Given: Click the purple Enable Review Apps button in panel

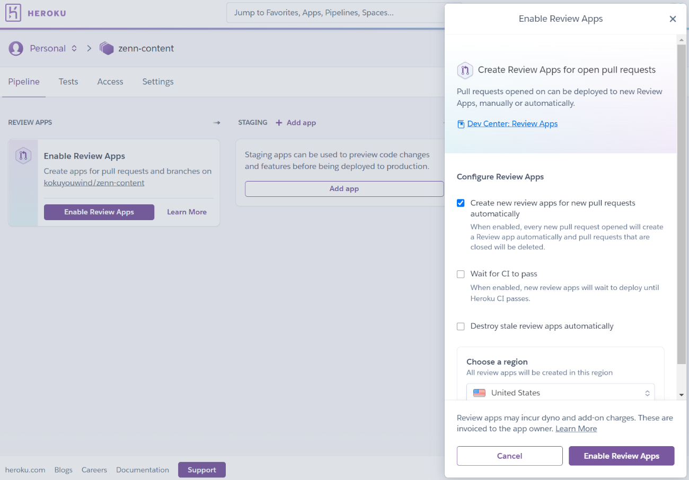Looking at the screenshot, I should point(621,456).
